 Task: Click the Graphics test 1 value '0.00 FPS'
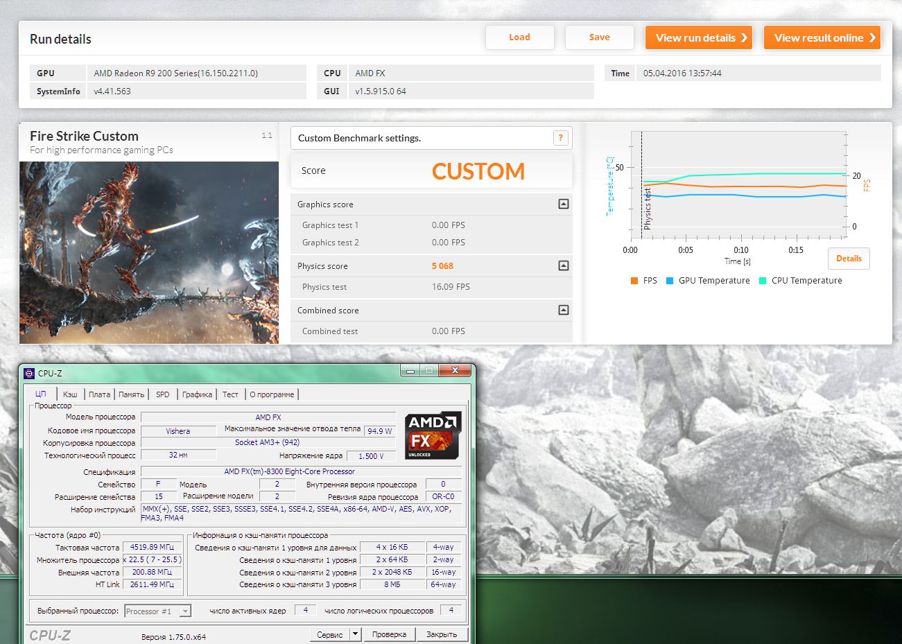(449, 225)
